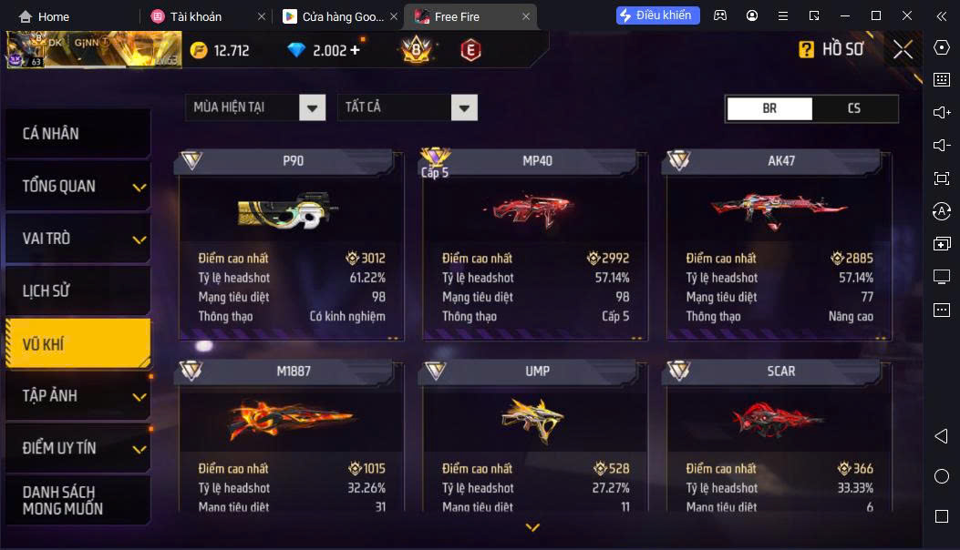Open emulator gamepad controls icon
The image size is (960, 550).
click(x=720, y=15)
